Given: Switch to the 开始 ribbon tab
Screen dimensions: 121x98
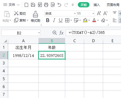Looking at the screenshot, I should [x=84, y=5].
